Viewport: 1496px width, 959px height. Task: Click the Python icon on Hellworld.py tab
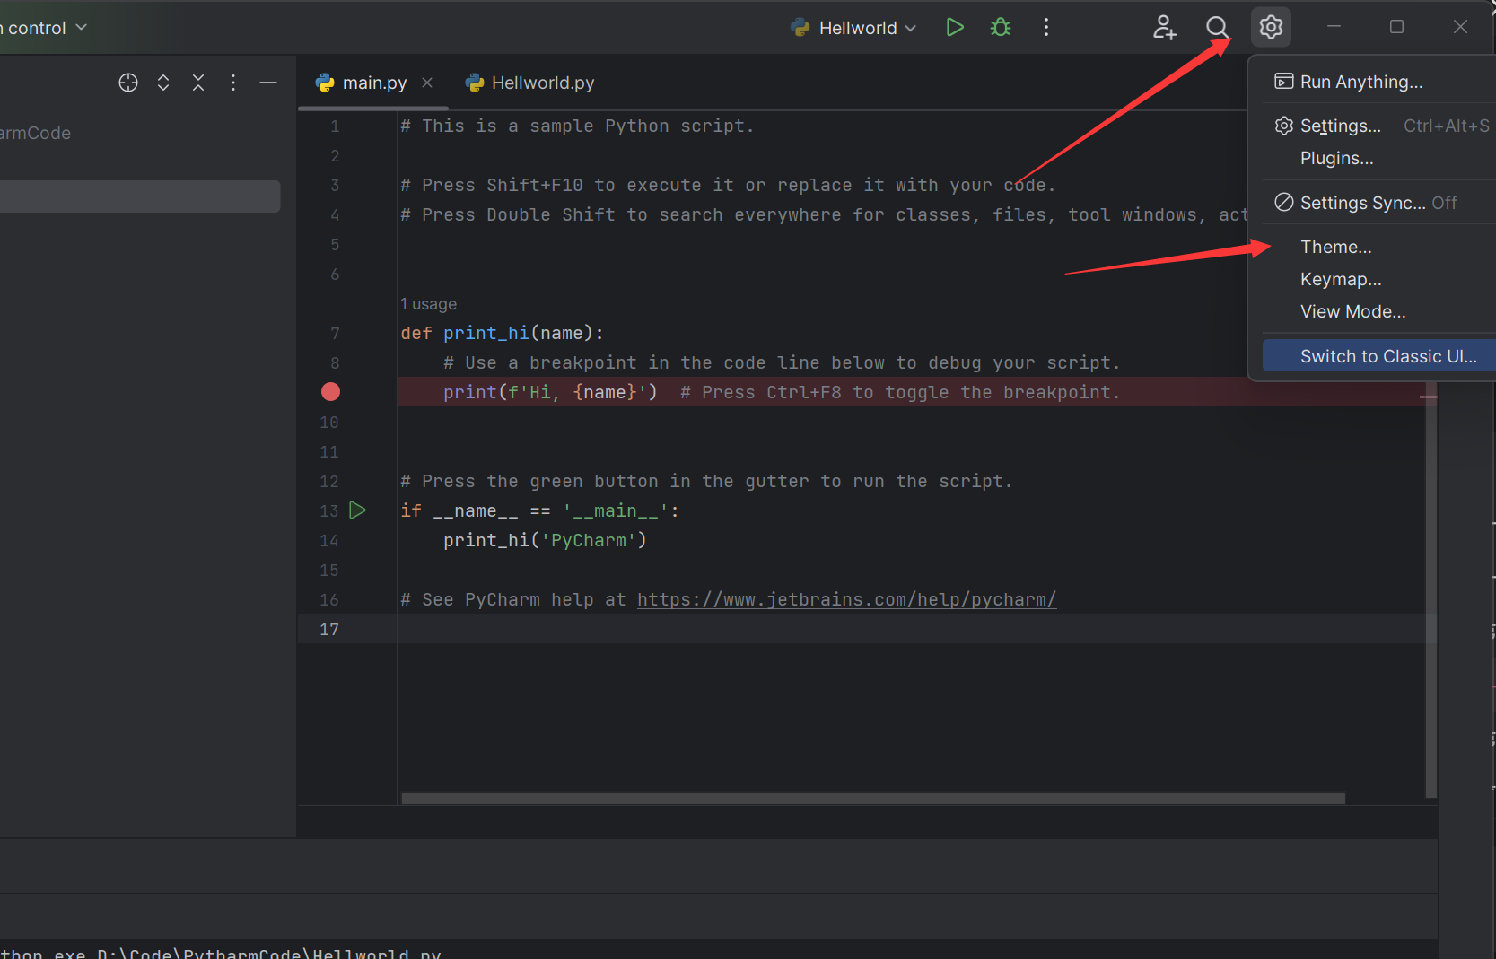475,83
